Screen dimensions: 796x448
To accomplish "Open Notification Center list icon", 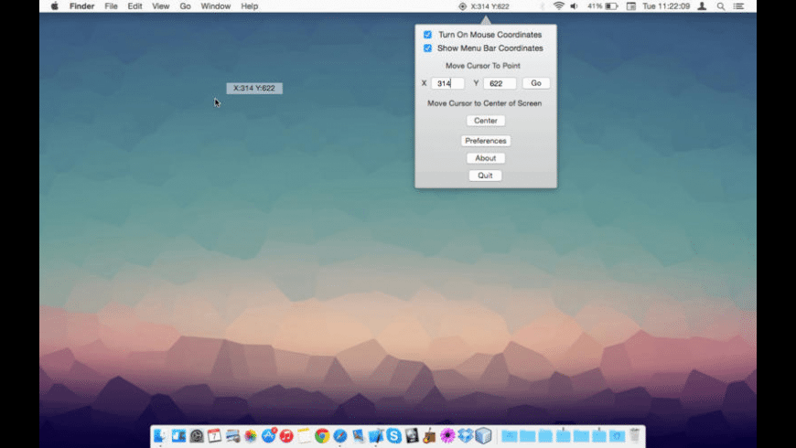I will [x=738, y=6].
